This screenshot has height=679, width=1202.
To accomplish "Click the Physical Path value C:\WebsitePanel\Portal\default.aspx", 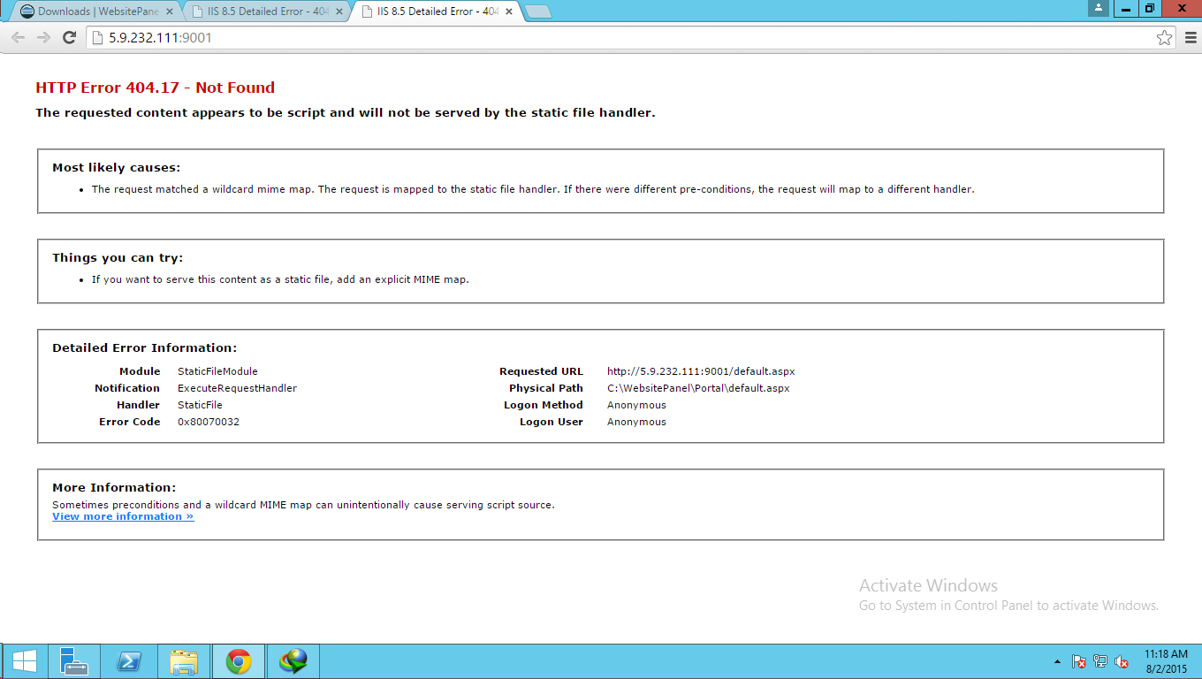I will 698,388.
